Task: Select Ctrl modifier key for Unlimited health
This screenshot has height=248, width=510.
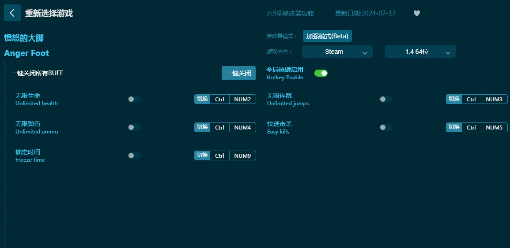Action: (x=219, y=99)
